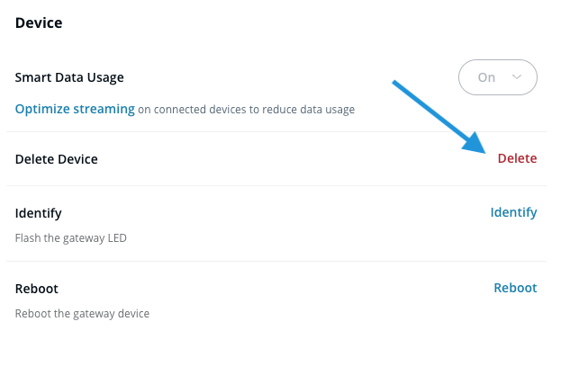Click the tail end of the blue arrow
This screenshot has height=375, width=579.
coord(397,85)
